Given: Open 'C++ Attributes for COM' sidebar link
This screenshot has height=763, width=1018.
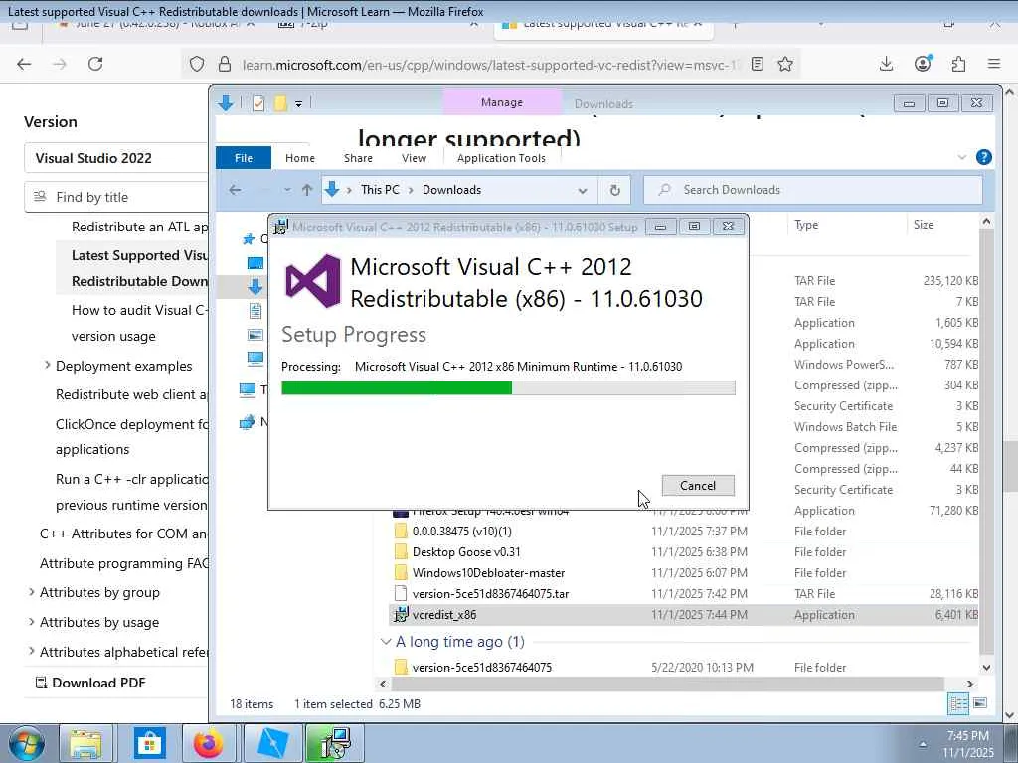Looking at the screenshot, I should [123, 534].
